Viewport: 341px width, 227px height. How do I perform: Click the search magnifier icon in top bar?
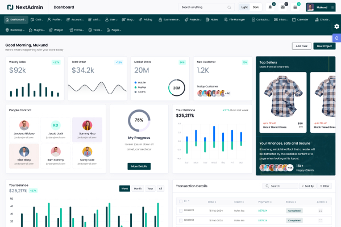(x=229, y=7)
